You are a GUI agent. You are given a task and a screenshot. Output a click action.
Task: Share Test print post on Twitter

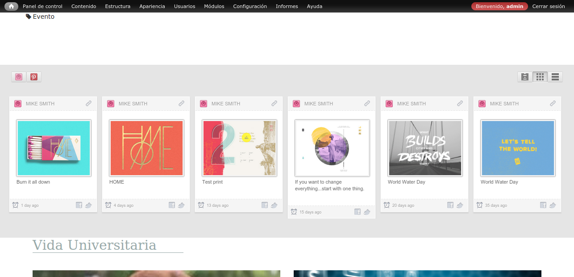(x=274, y=205)
